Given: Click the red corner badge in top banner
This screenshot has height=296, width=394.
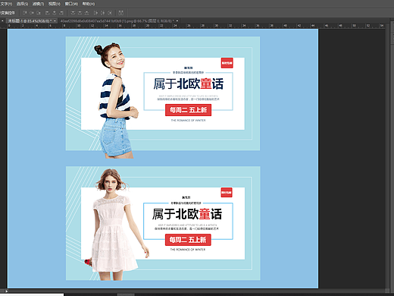Looking at the screenshot, I should point(227,63).
